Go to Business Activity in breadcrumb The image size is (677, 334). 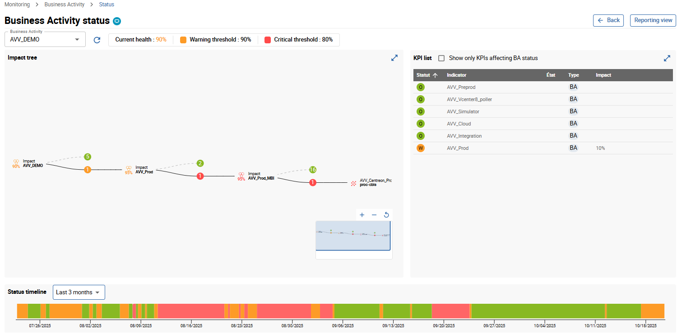pyautogui.click(x=64, y=5)
